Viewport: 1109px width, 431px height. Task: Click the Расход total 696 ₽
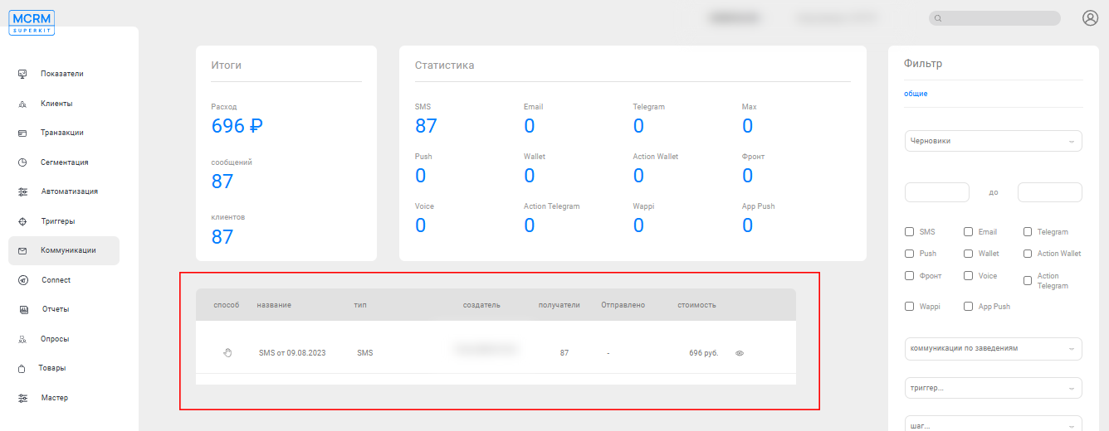pos(237,126)
